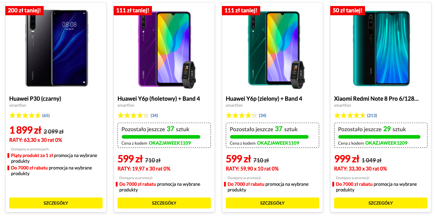Click the purple Huawei Y6p phone image
The width and height of the screenshot is (436, 217).
tap(164, 49)
